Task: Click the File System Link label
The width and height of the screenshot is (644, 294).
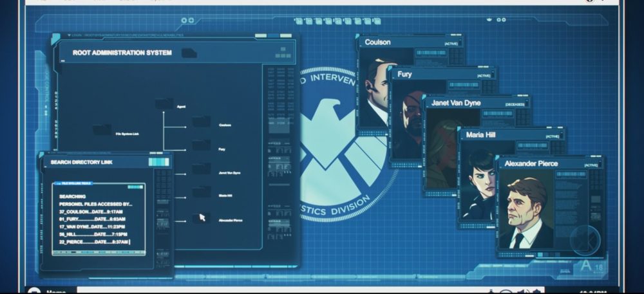Action: [127, 134]
